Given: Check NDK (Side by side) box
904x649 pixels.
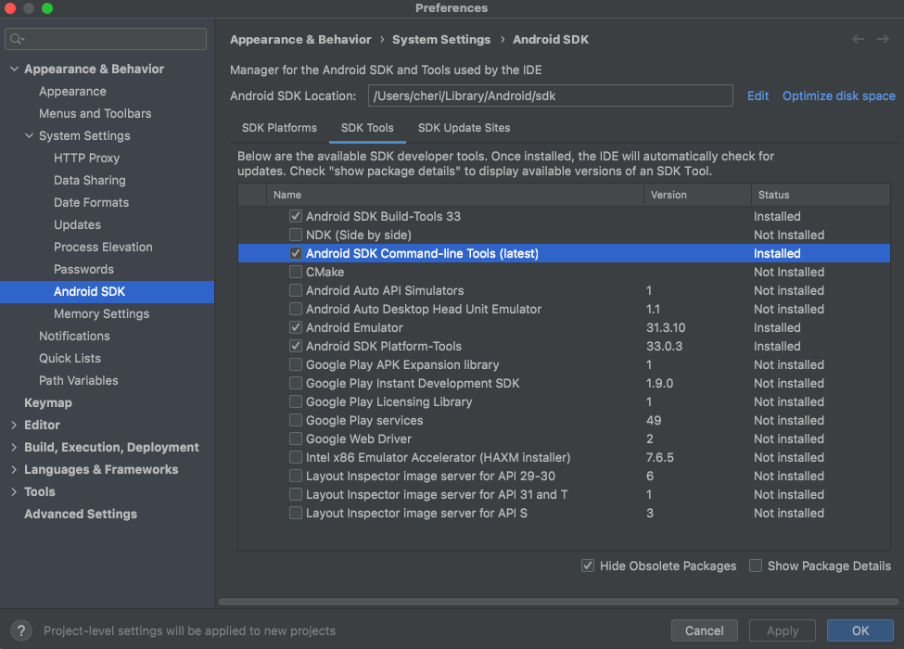Looking at the screenshot, I should pos(296,235).
